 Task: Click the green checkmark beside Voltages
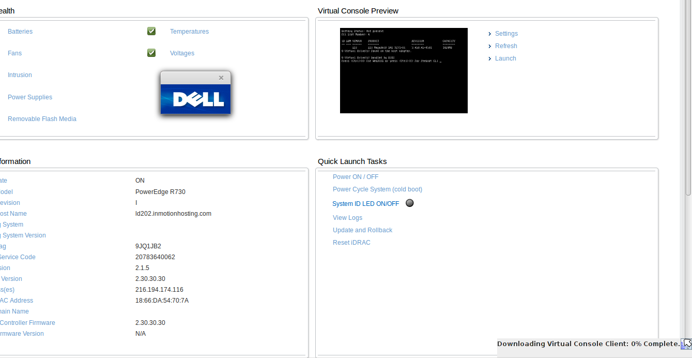[x=151, y=53]
